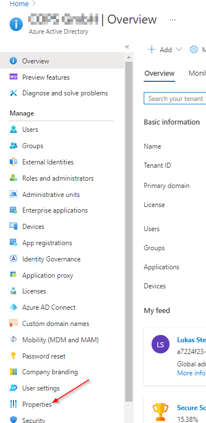Click the Company branding icon
The image size is (206, 423).
pyautogui.click(x=13, y=372)
